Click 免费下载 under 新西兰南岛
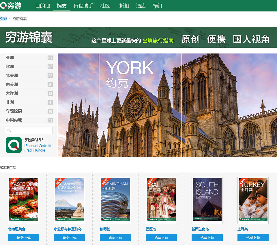 [x=207, y=237]
